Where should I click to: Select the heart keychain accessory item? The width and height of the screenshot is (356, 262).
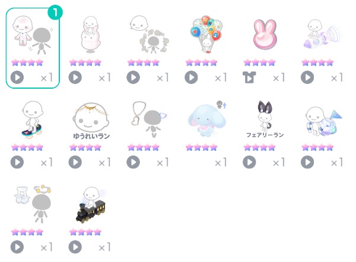149,119
